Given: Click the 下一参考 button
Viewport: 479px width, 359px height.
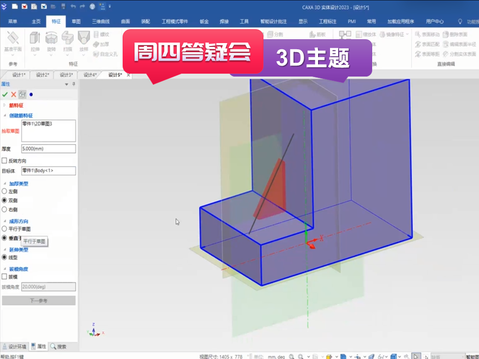Looking at the screenshot, I should pyautogui.click(x=38, y=300).
